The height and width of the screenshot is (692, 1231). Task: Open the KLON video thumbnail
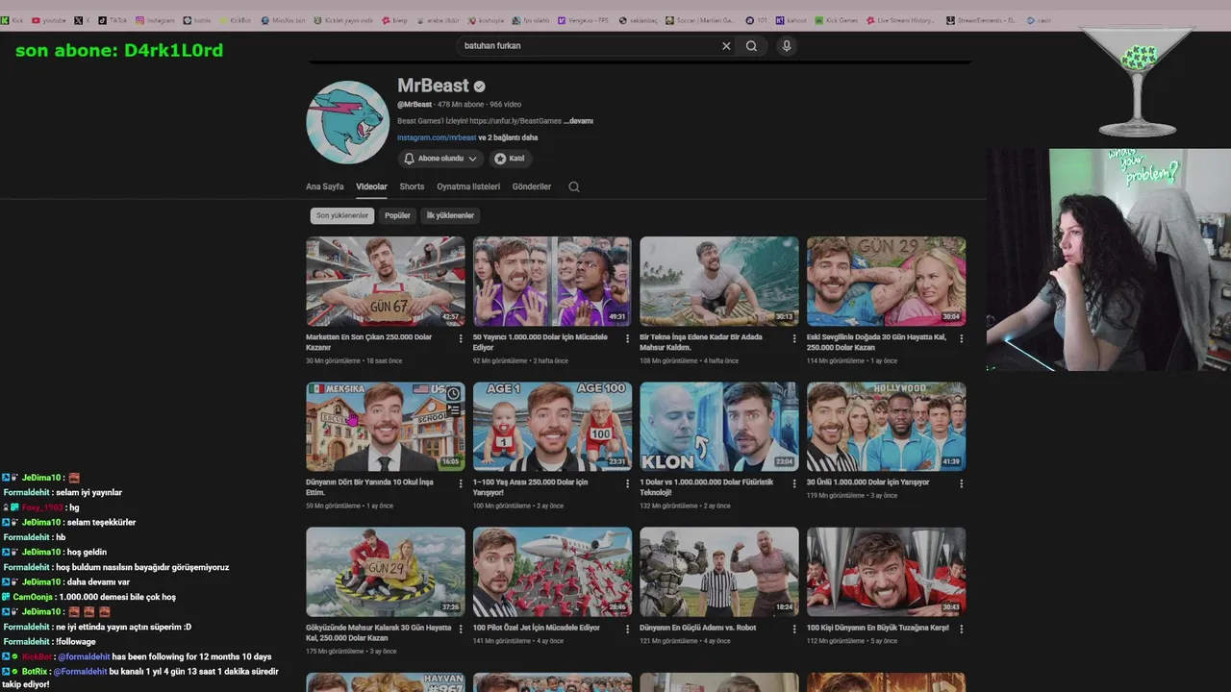click(x=718, y=426)
